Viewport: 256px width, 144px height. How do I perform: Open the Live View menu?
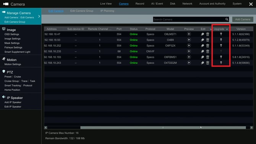pos(106,3)
